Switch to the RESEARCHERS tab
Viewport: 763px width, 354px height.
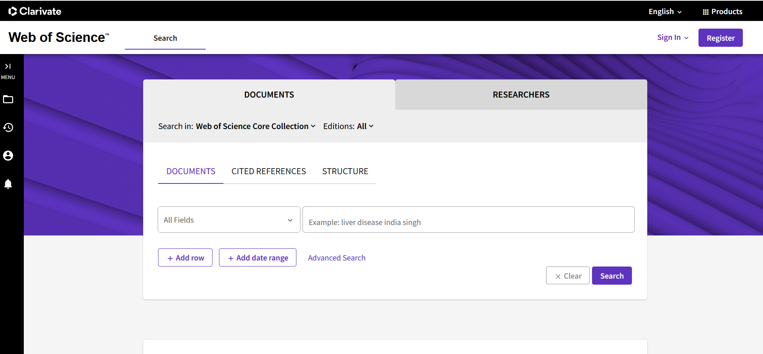(x=521, y=95)
